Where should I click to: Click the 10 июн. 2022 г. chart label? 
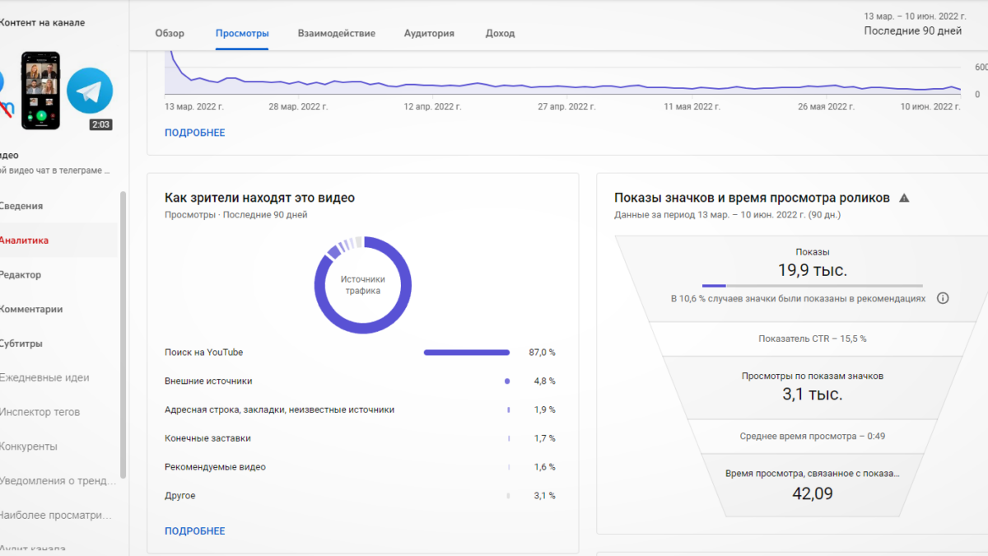pyautogui.click(x=930, y=107)
